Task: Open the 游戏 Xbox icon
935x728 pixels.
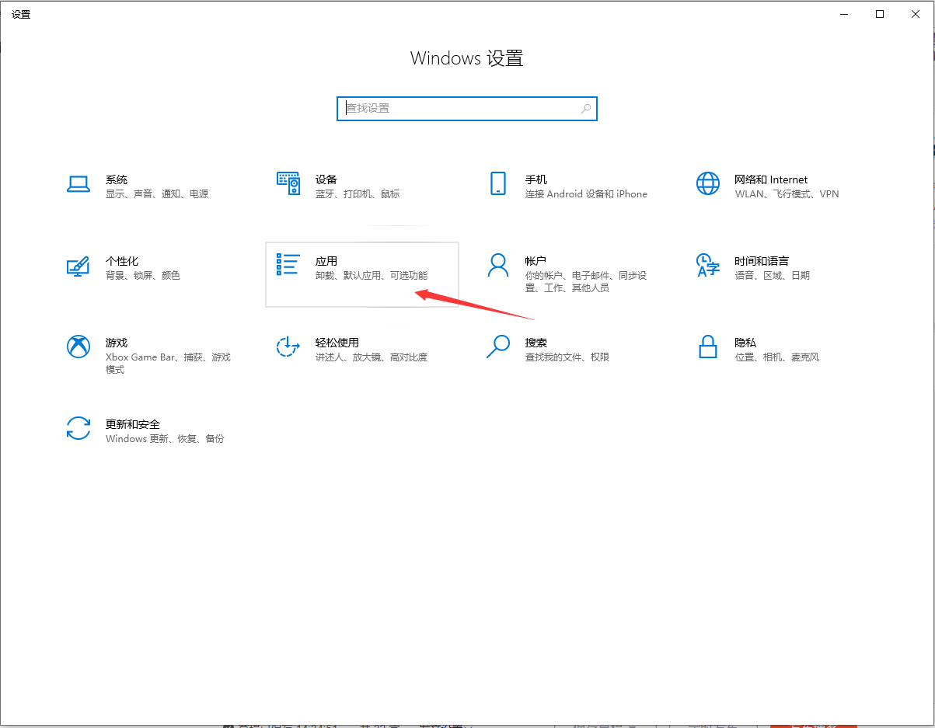Action: (78, 347)
